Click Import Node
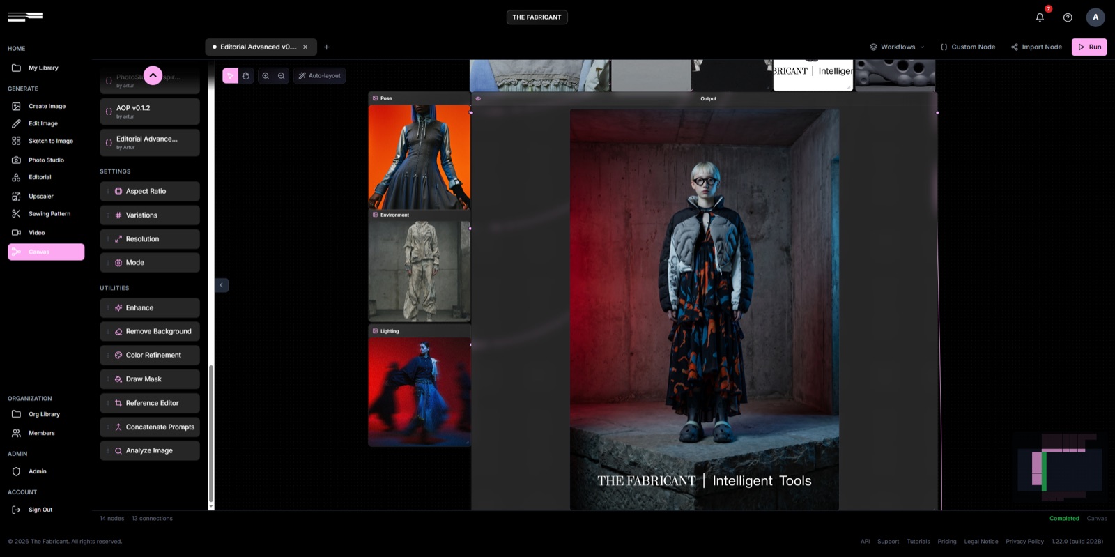The height and width of the screenshot is (557, 1115). coord(1036,47)
